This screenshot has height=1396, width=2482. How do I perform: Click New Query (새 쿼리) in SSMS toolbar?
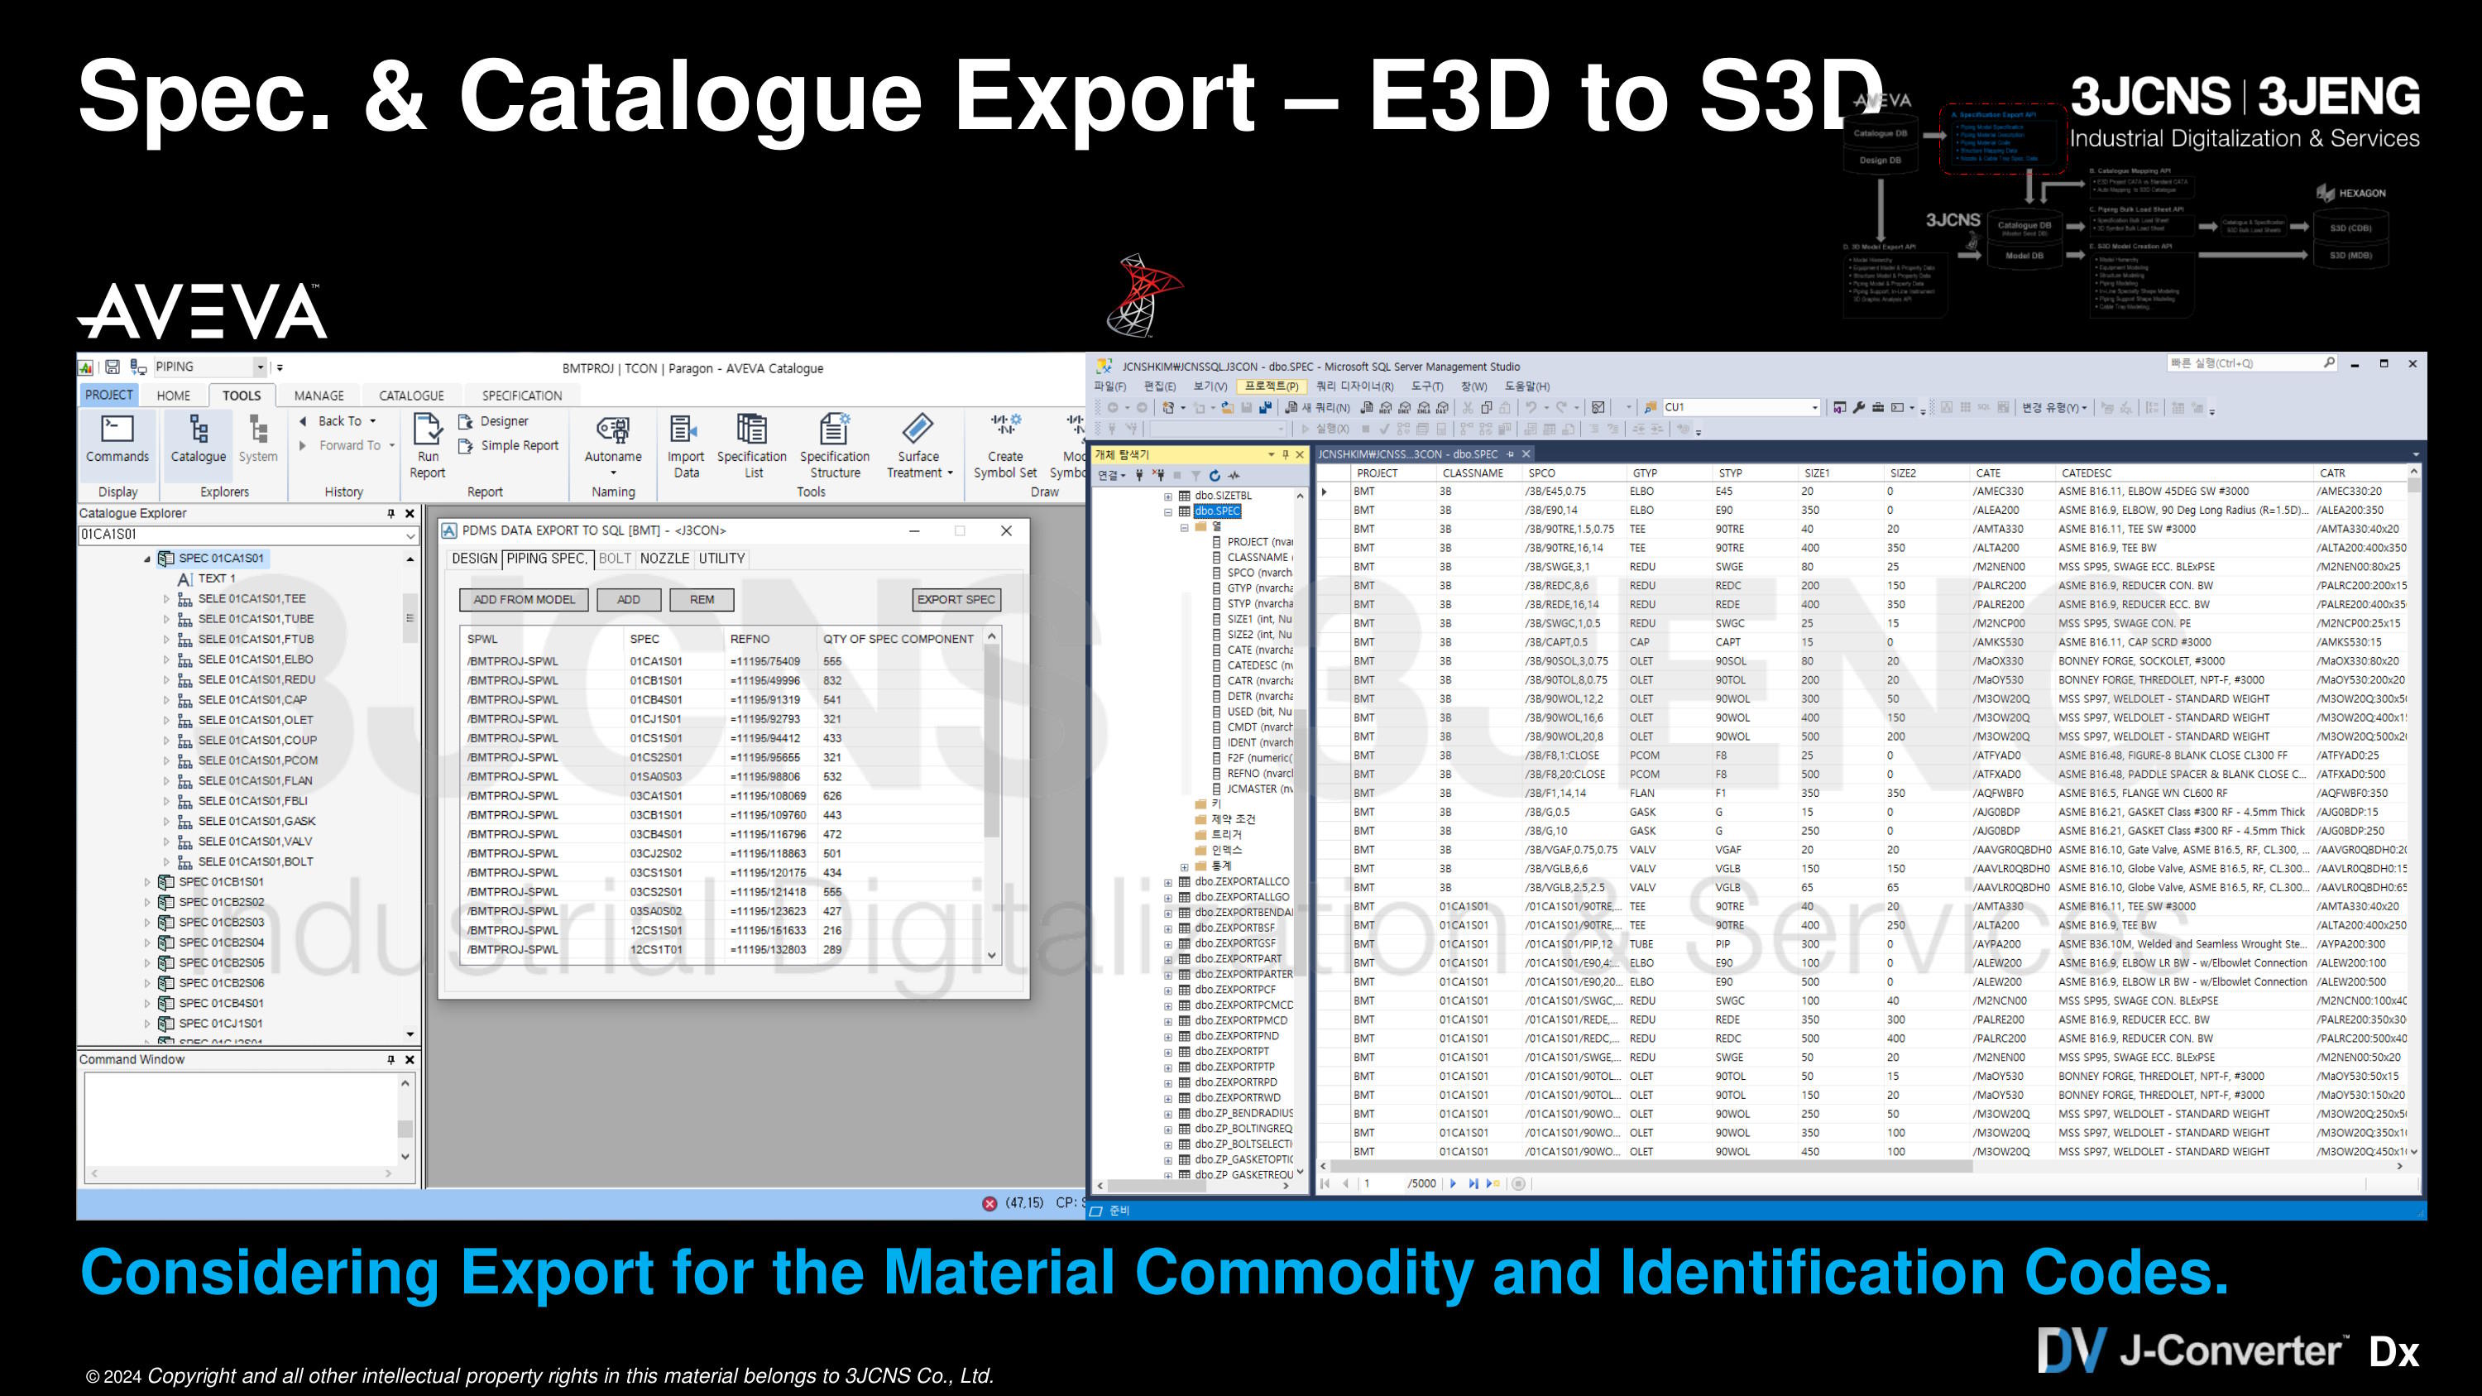click(x=1317, y=407)
